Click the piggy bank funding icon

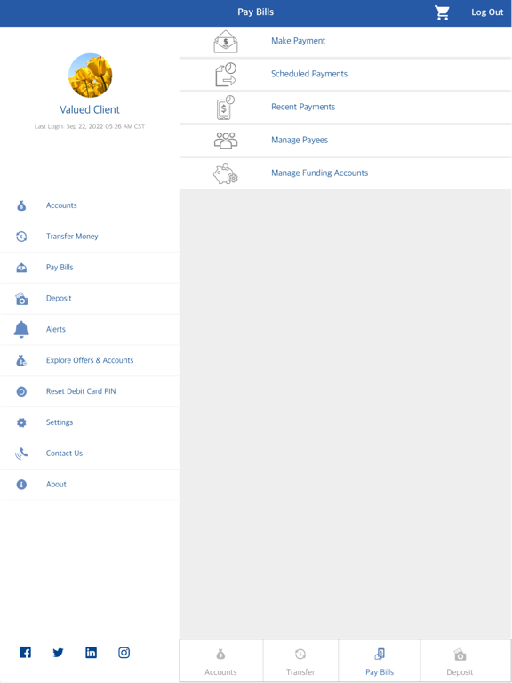[x=226, y=173]
